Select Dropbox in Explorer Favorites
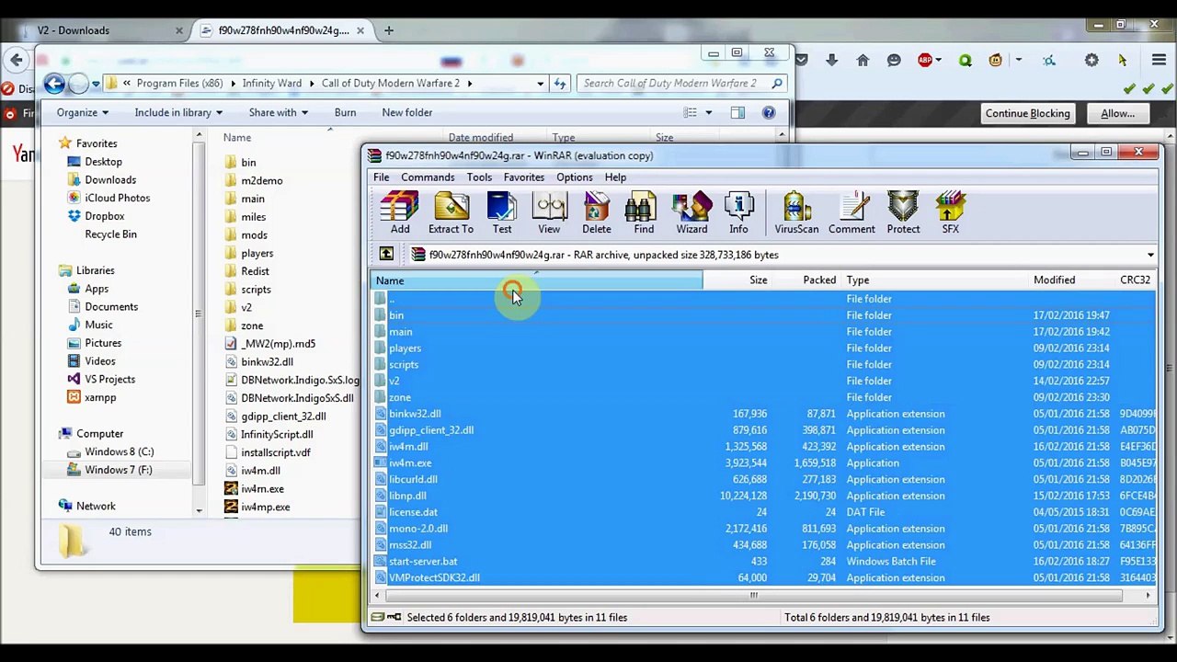The width and height of the screenshot is (1177, 662). (105, 216)
